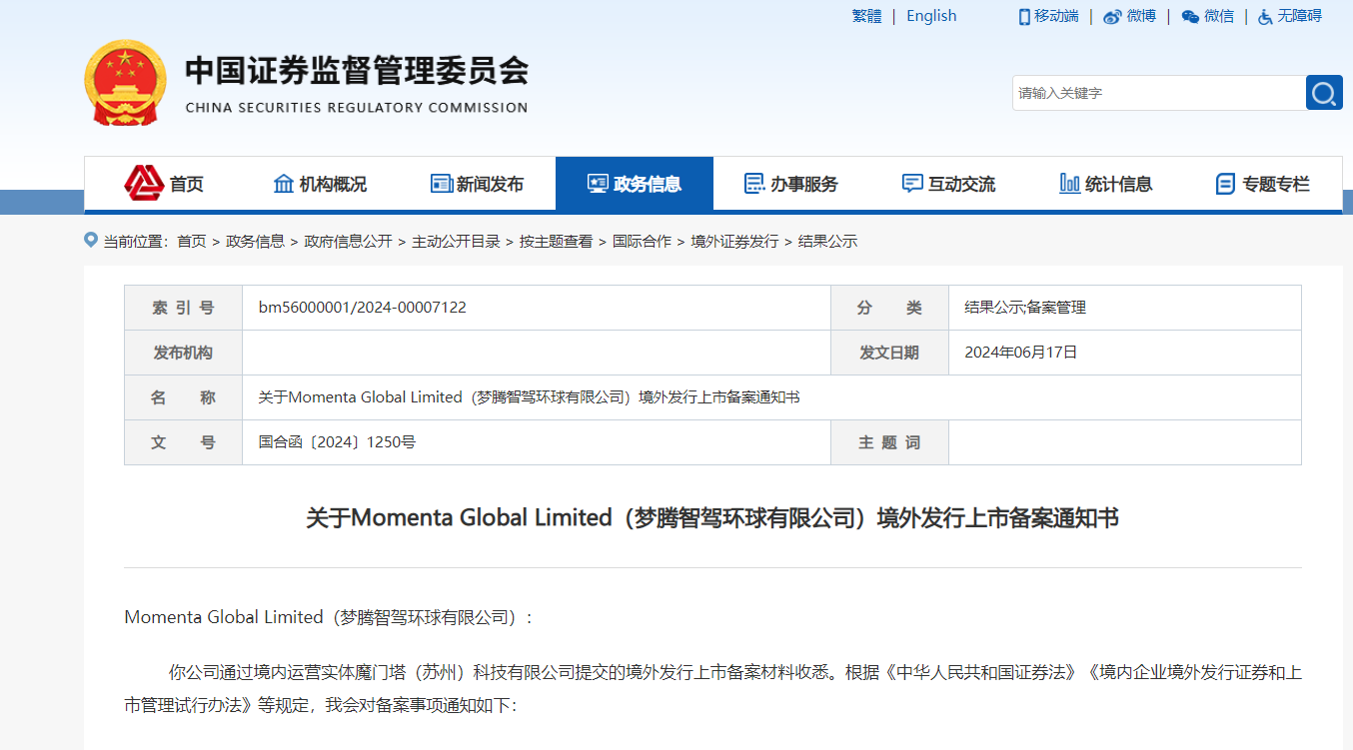Image resolution: width=1353 pixels, height=750 pixels.
Task: Click the date 2024年06月17日
Action: [x=1021, y=353]
